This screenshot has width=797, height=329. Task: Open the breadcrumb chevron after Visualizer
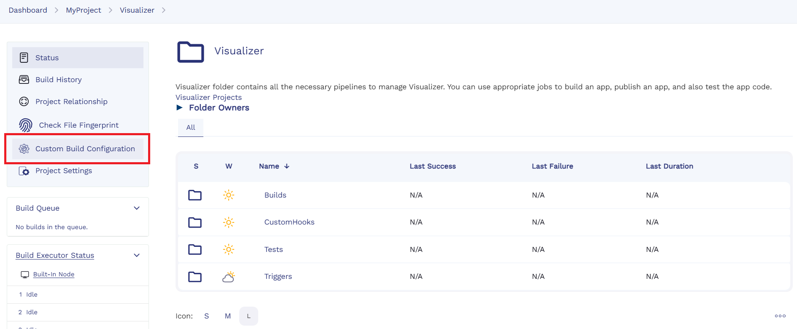click(x=164, y=10)
